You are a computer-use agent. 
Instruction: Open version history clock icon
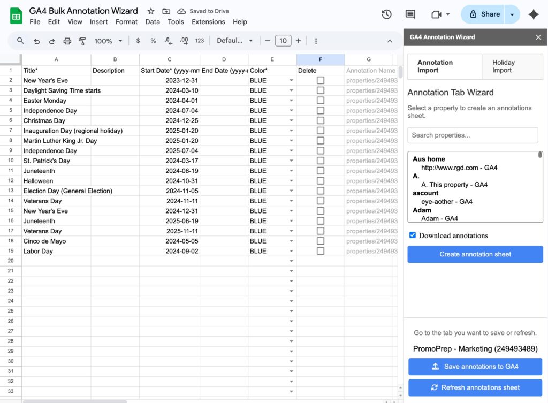click(386, 14)
